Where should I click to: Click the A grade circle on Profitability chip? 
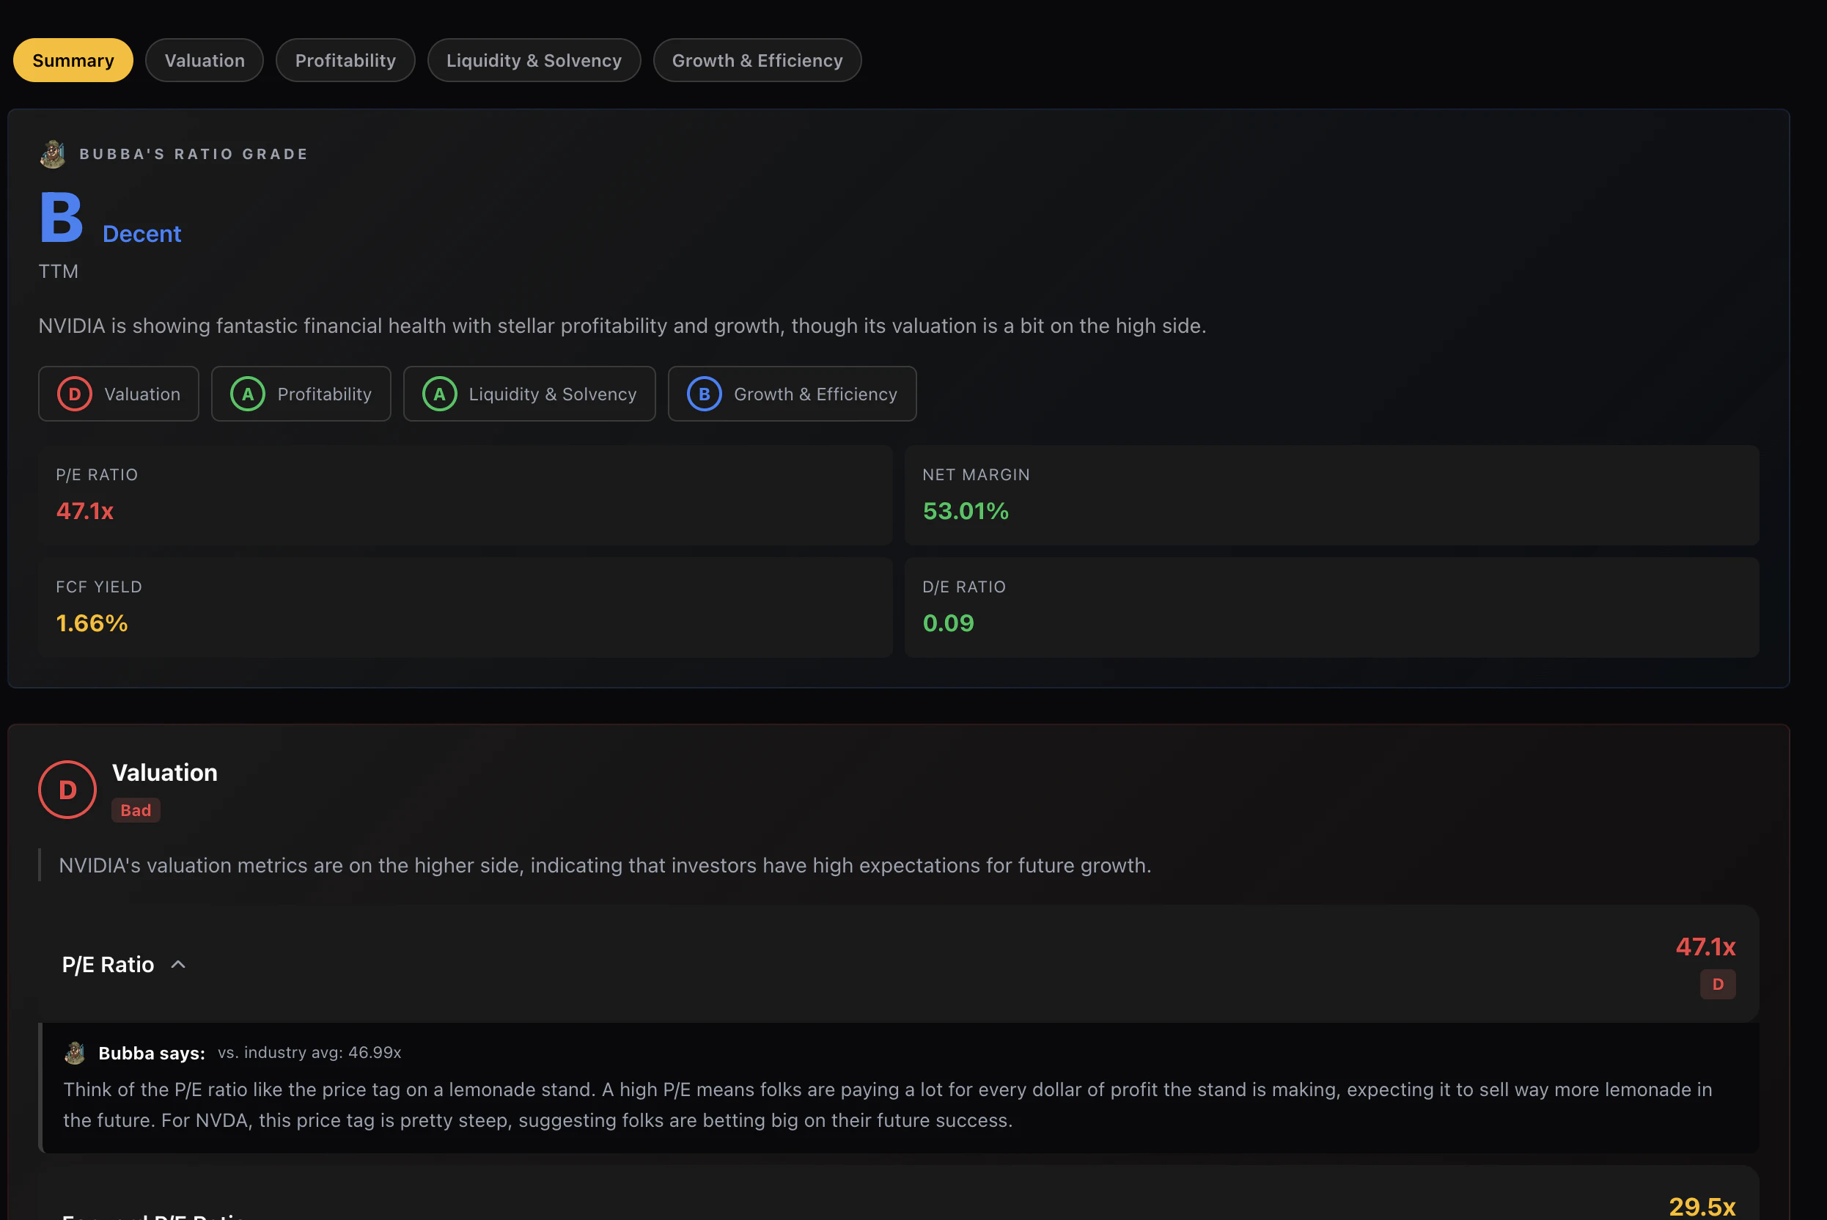pos(248,394)
